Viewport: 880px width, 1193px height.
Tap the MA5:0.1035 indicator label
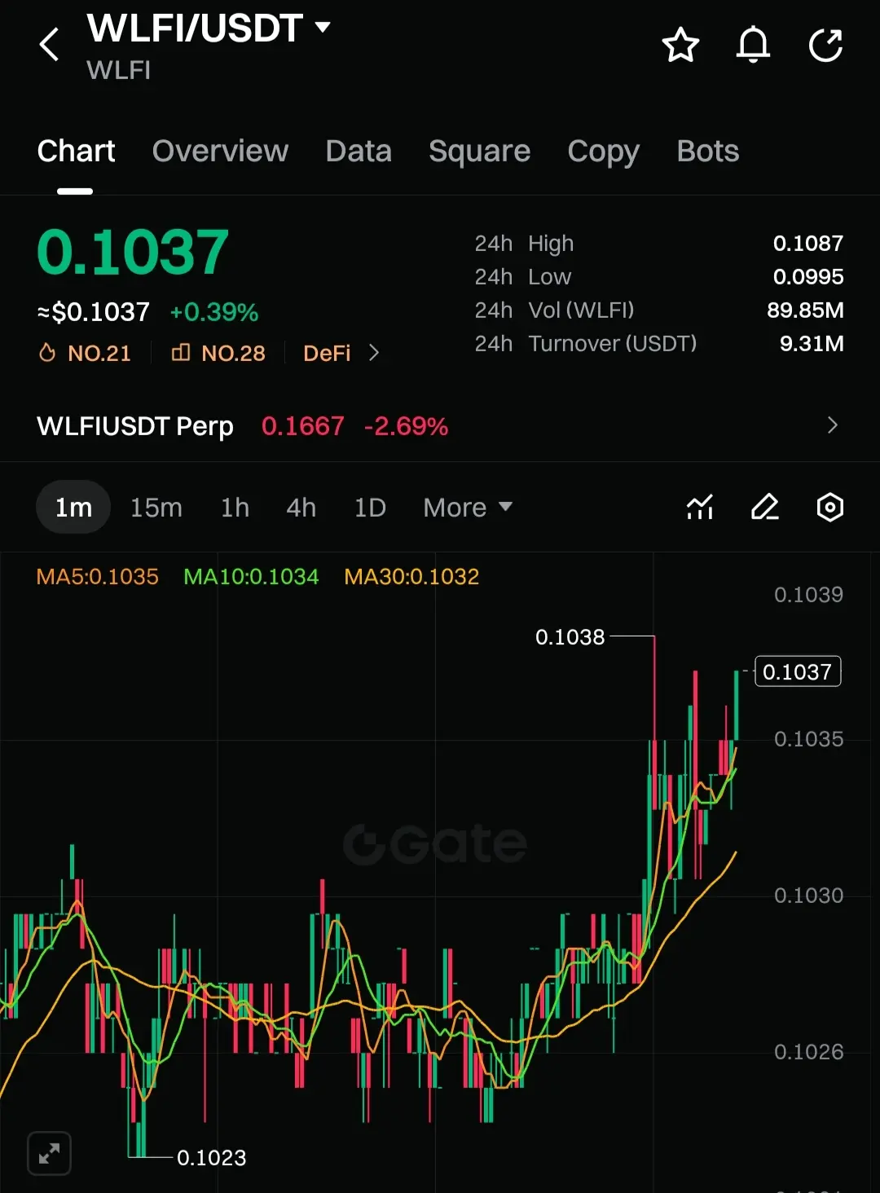pos(98,577)
